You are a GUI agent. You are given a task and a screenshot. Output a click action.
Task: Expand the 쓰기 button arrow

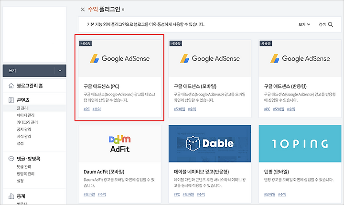(x=60, y=71)
